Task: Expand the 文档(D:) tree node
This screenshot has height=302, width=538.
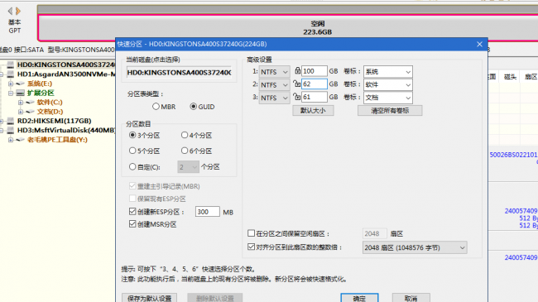Action: point(21,111)
